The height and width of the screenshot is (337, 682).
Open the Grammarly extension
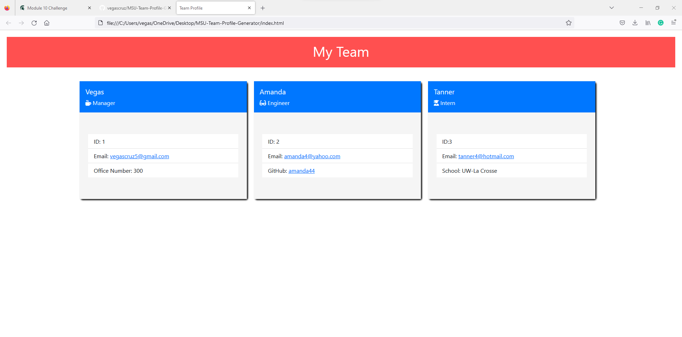[661, 23]
